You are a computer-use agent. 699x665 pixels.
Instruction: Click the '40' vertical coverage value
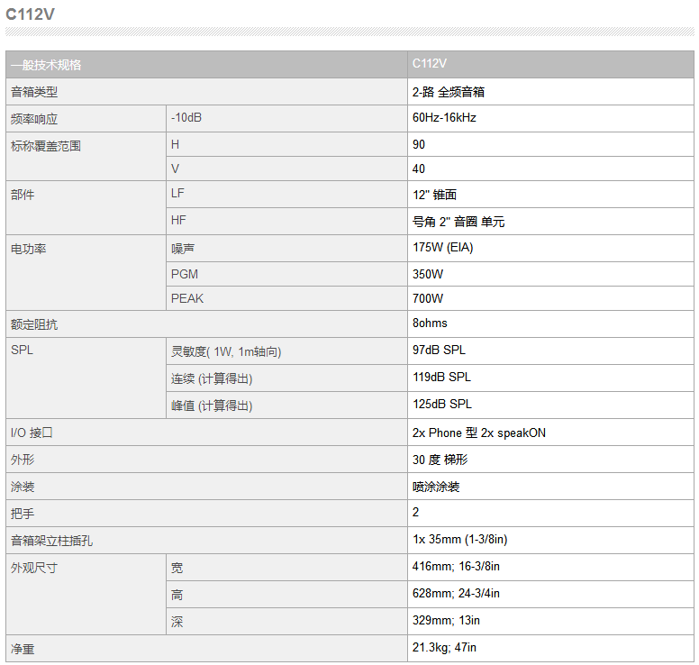pyautogui.click(x=419, y=169)
